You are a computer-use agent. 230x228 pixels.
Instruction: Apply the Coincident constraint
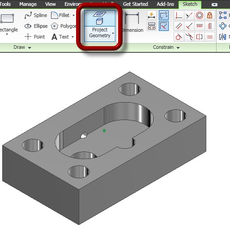click(x=179, y=15)
